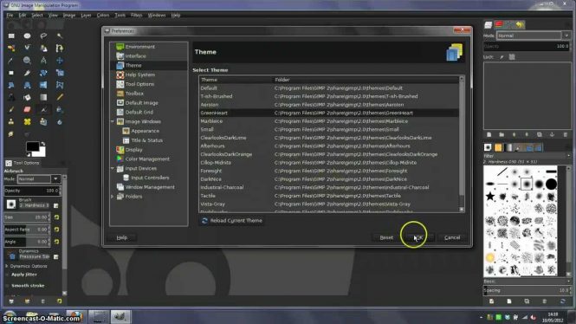The width and height of the screenshot is (576, 324).
Task: Open the Filters menu
Action: [x=136, y=15]
